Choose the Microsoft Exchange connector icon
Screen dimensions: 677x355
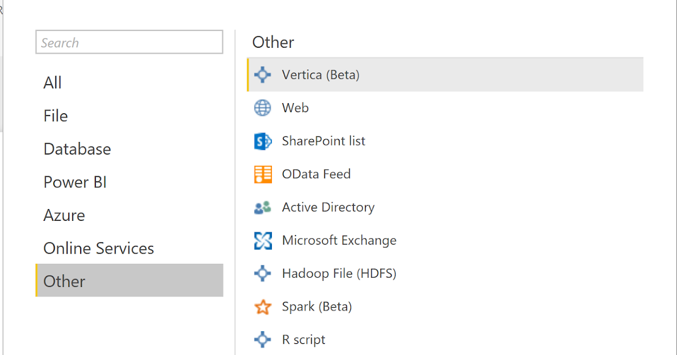tap(262, 240)
